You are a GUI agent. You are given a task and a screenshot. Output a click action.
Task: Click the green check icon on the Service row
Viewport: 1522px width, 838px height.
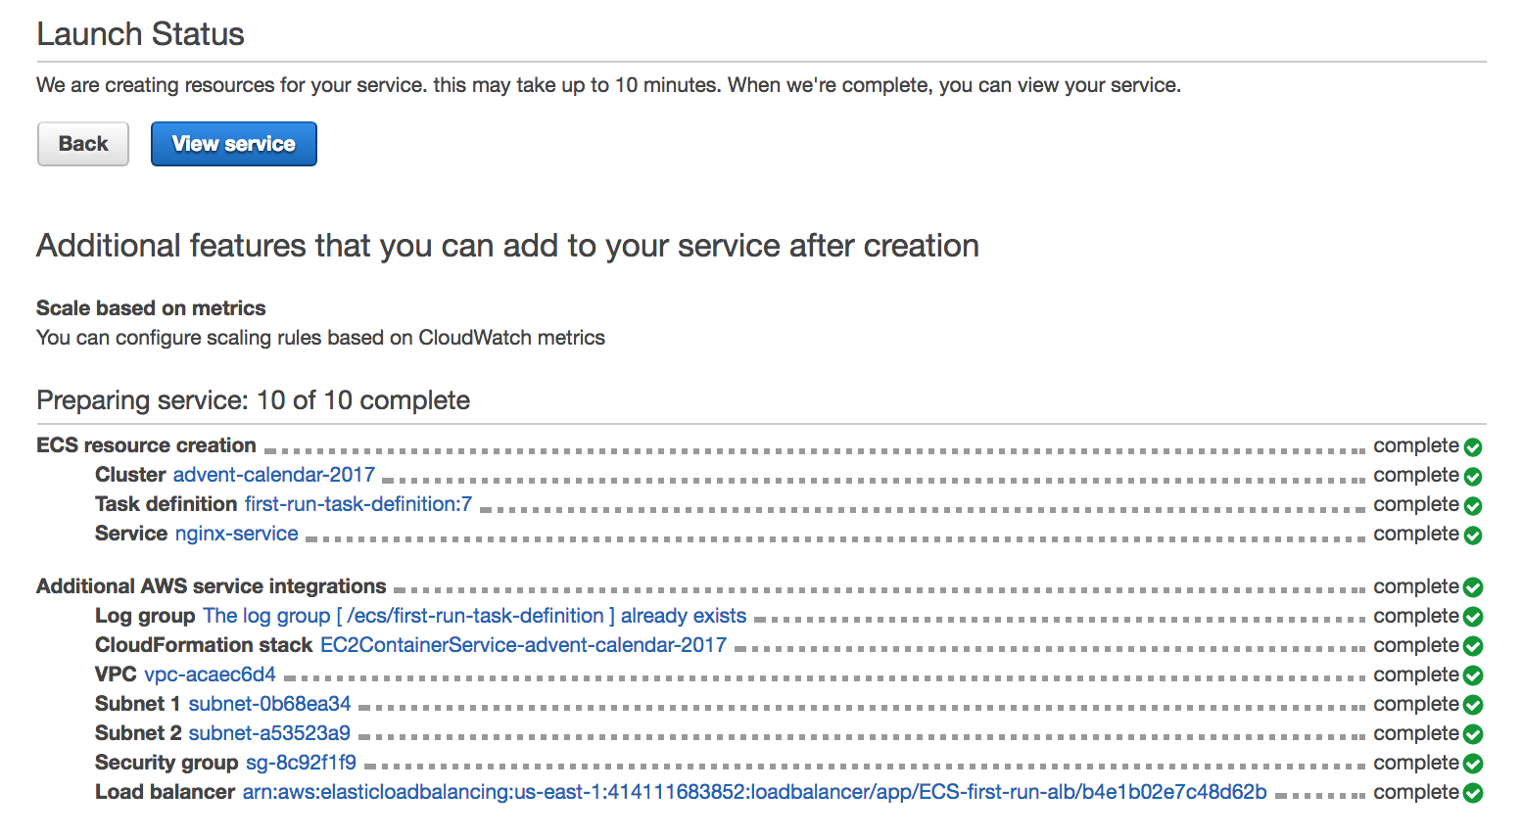coord(1473,535)
